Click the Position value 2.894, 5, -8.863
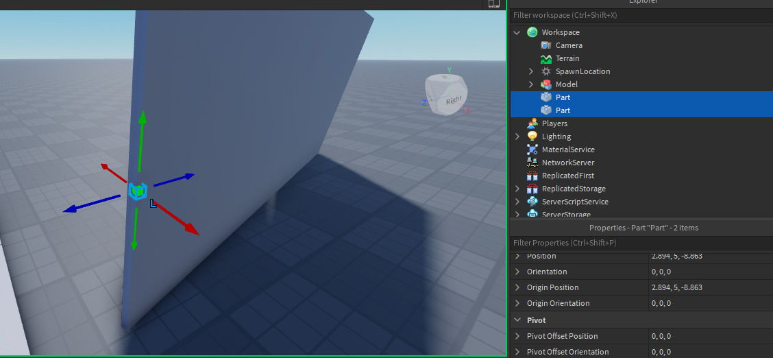The width and height of the screenshot is (773, 358). (677, 256)
